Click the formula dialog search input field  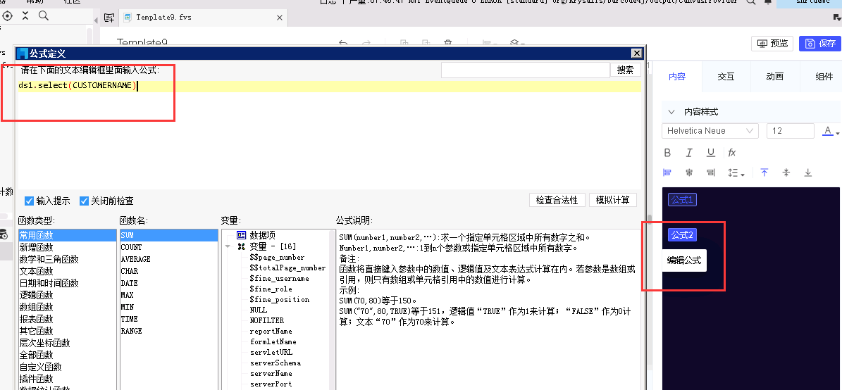525,70
